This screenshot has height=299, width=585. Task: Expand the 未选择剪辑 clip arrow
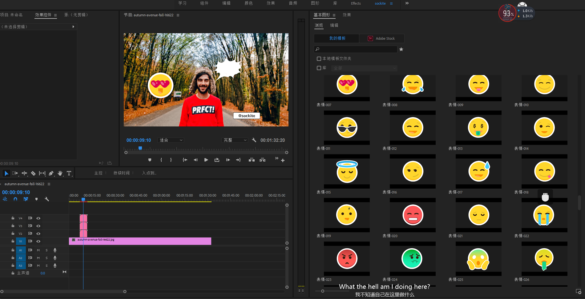click(73, 27)
